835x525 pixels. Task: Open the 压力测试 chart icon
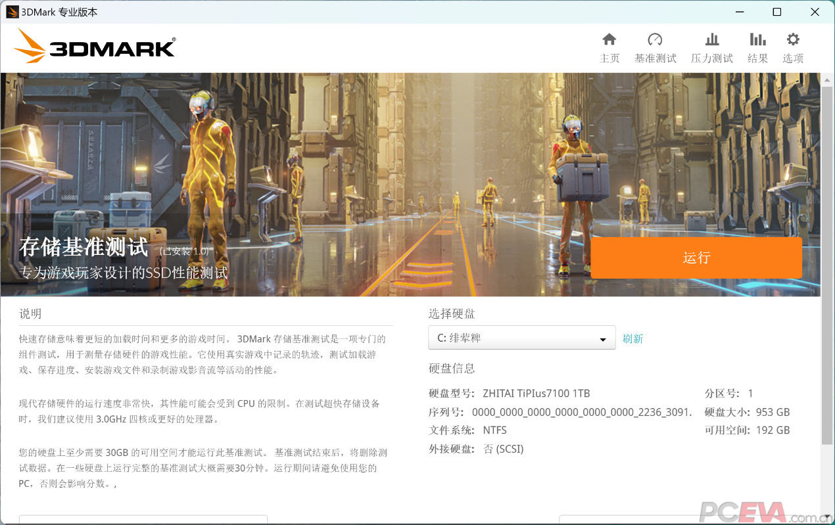click(x=712, y=39)
